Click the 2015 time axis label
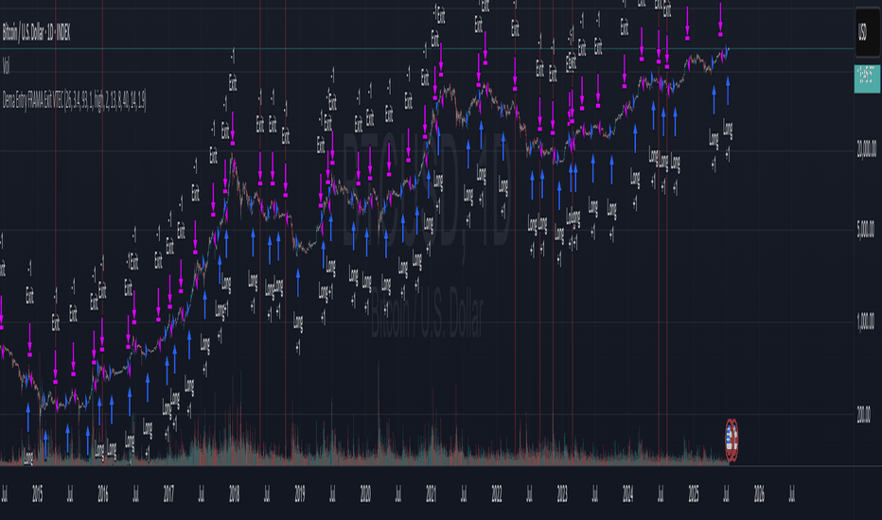Screen dimensions: 882x520 point(37,494)
